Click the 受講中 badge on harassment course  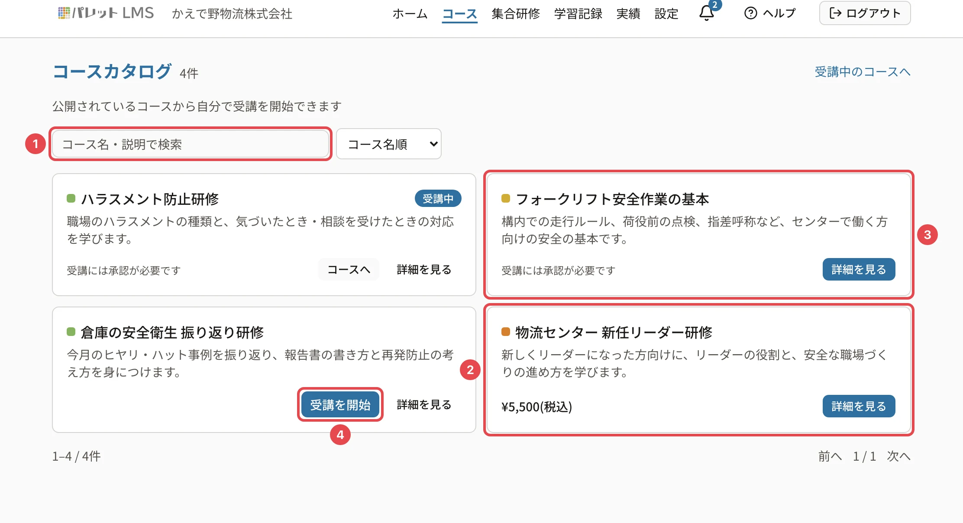click(x=438, y=199)
